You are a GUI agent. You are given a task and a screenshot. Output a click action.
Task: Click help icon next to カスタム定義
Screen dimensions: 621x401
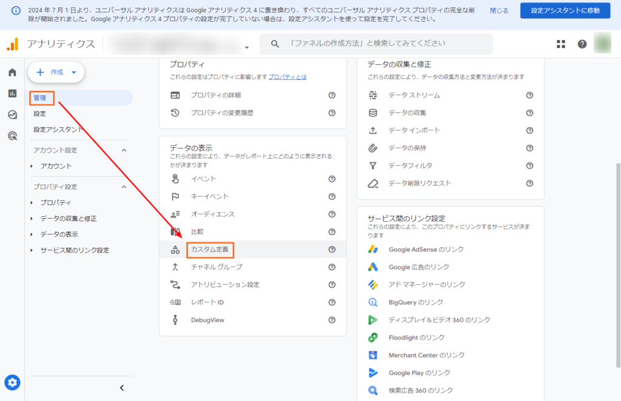coord(332,250)
